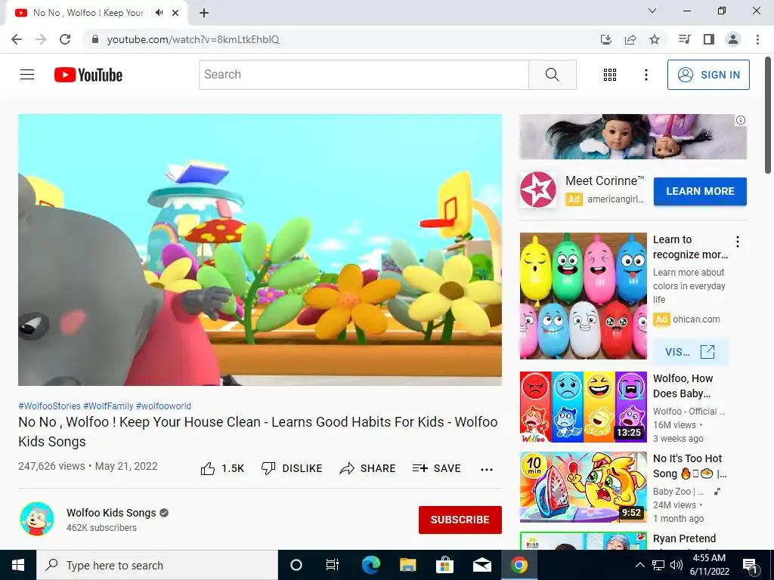The height and width of the screenshot is (580, 774).
Task: Click the SIGN IN button
Action: tap(708, 75)
